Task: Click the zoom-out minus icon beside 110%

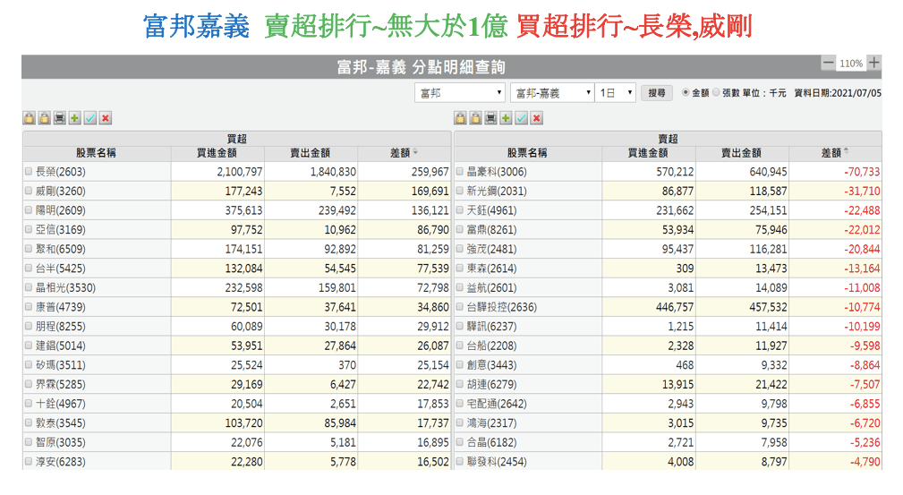Action: (x=828, y=64)
